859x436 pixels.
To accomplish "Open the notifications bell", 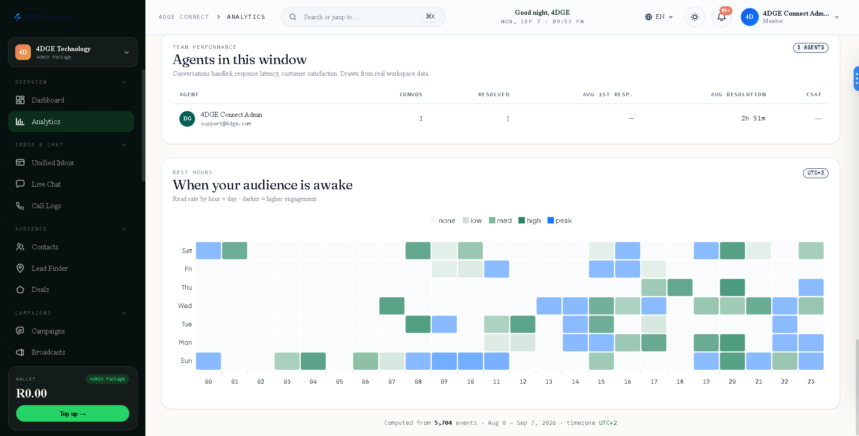I will click(x=722, y=17).
